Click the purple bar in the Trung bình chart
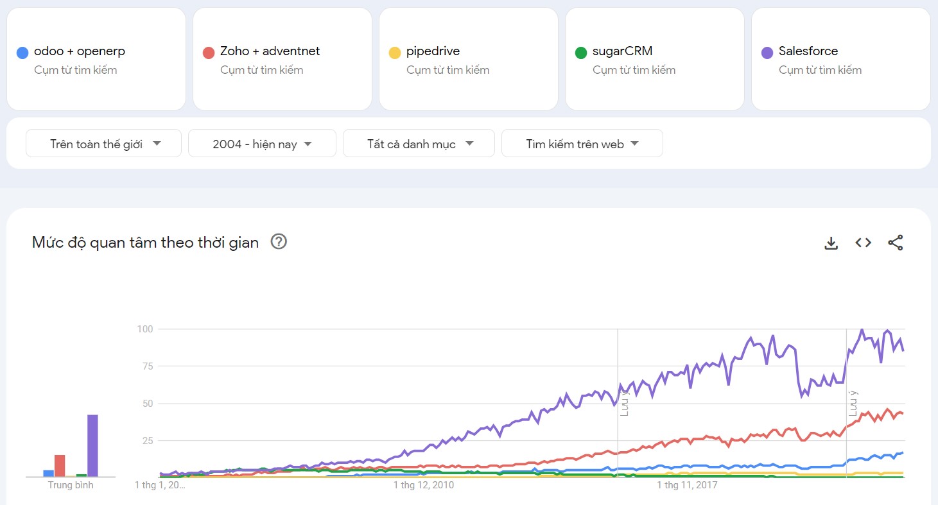 92,445
